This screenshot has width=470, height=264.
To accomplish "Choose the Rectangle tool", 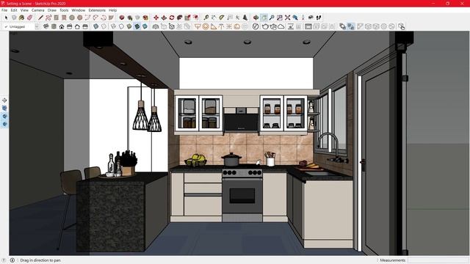I will 56,18.
